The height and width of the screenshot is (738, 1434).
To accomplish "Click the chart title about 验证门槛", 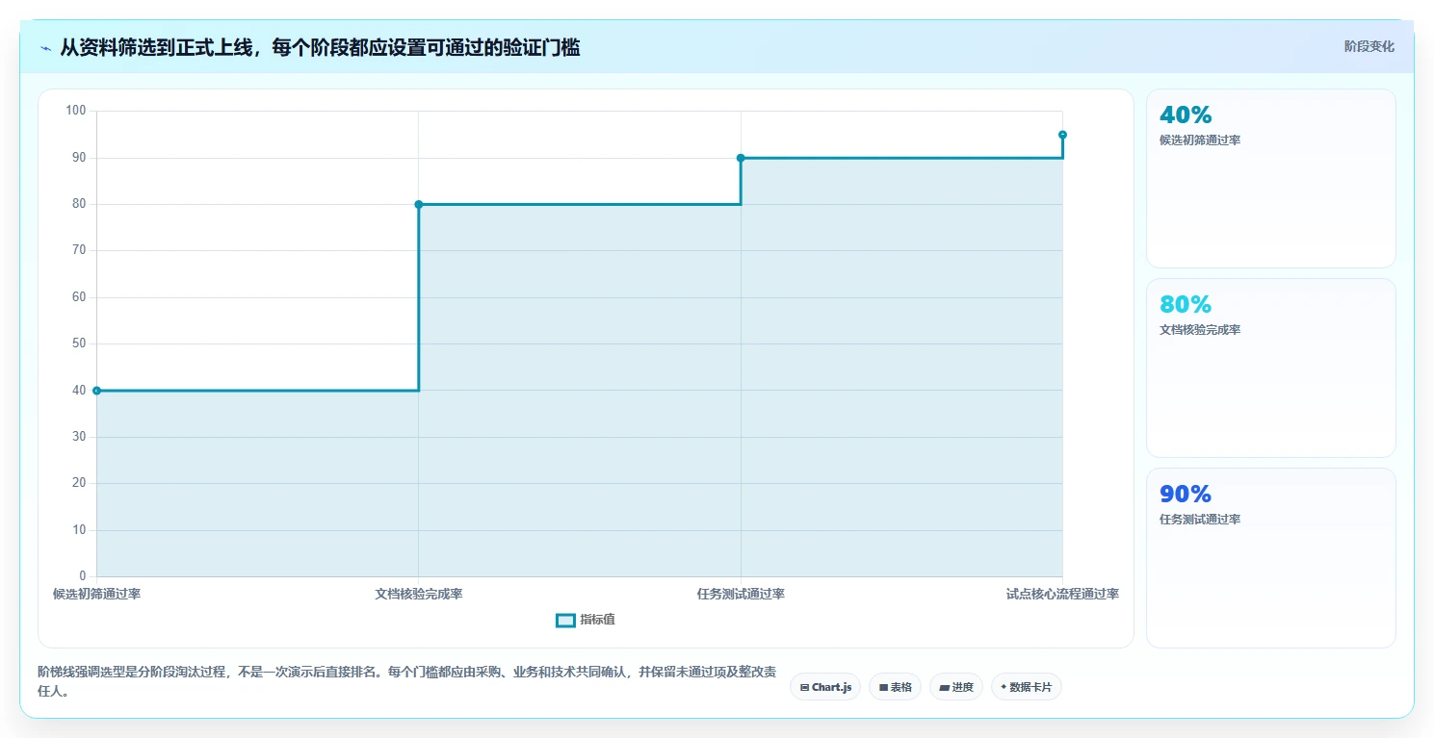I will tap(320, 47).
